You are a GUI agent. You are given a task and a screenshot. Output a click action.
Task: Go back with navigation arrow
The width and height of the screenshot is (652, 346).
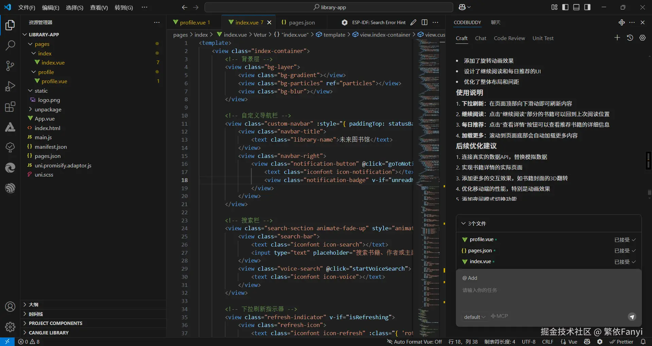click(184, 7)
